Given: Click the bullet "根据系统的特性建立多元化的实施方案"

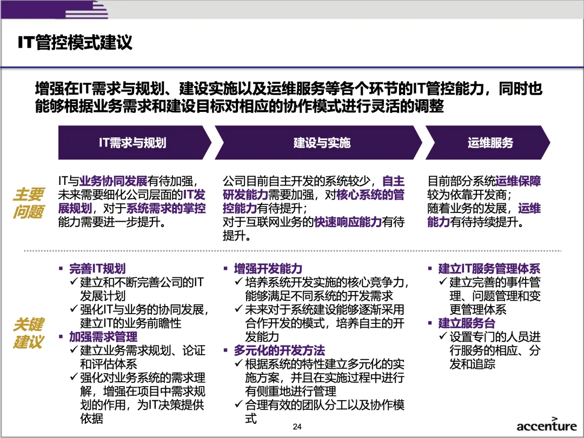Looking at the screenshot, I should point(320,377).
